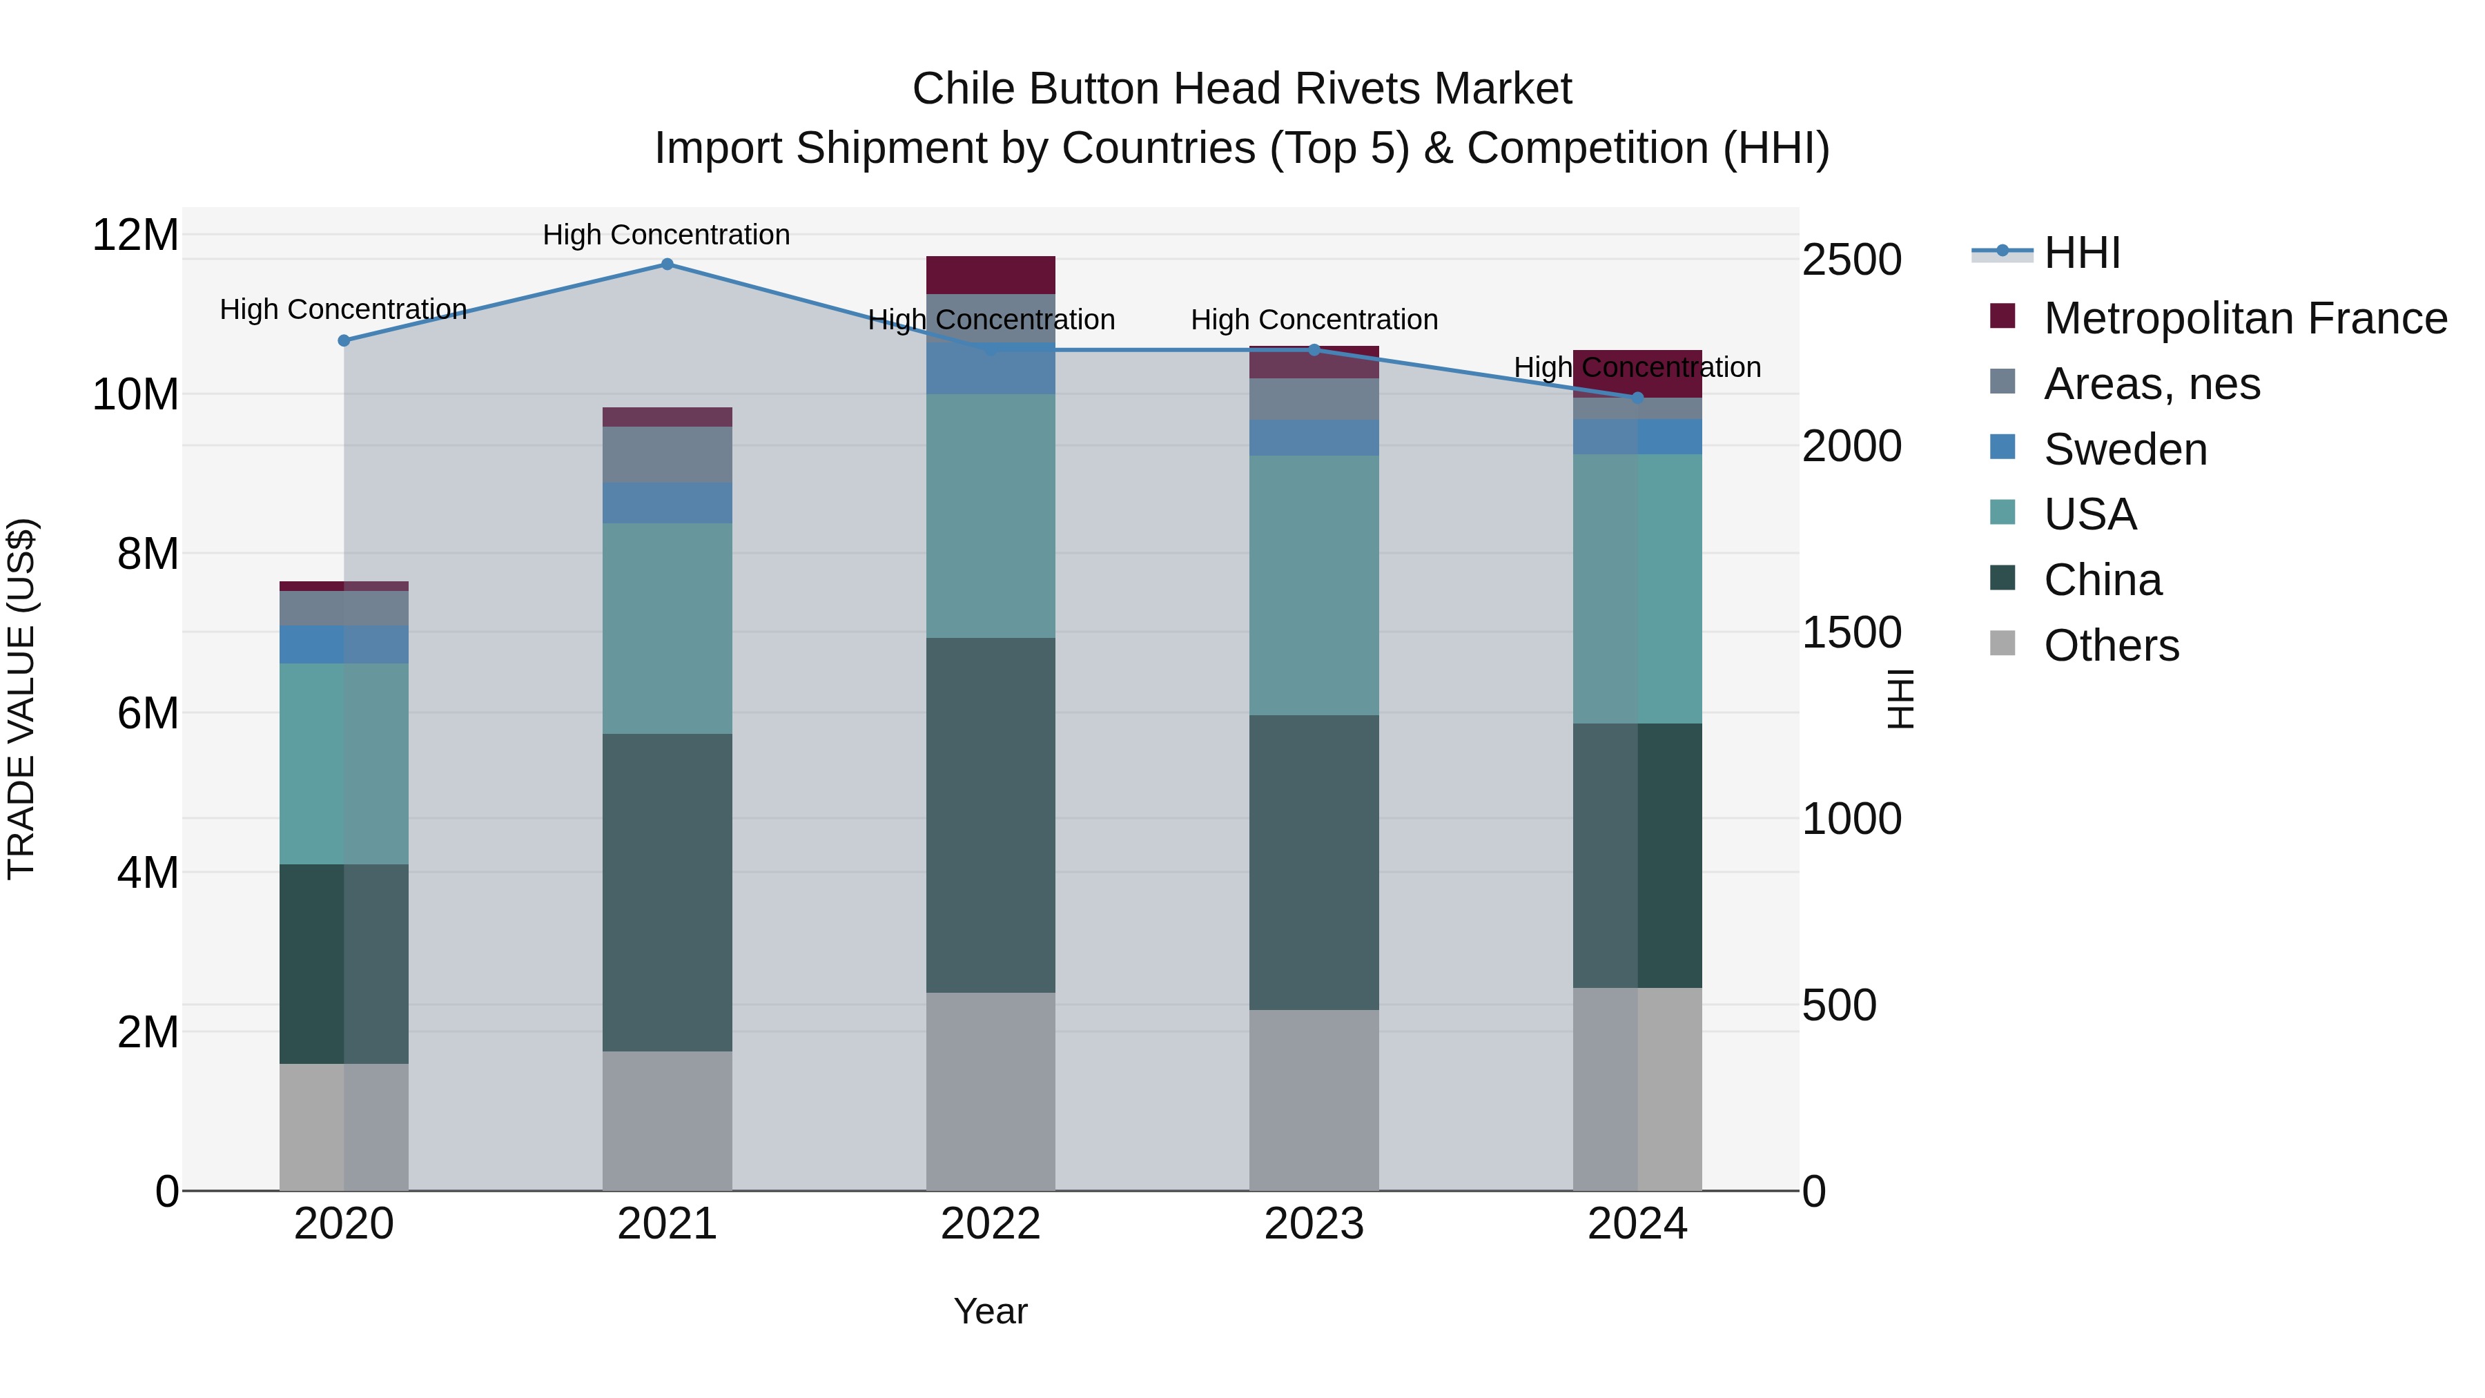
Task: Click the 2500 HHI axis tick label
Action: point(1852,260)
